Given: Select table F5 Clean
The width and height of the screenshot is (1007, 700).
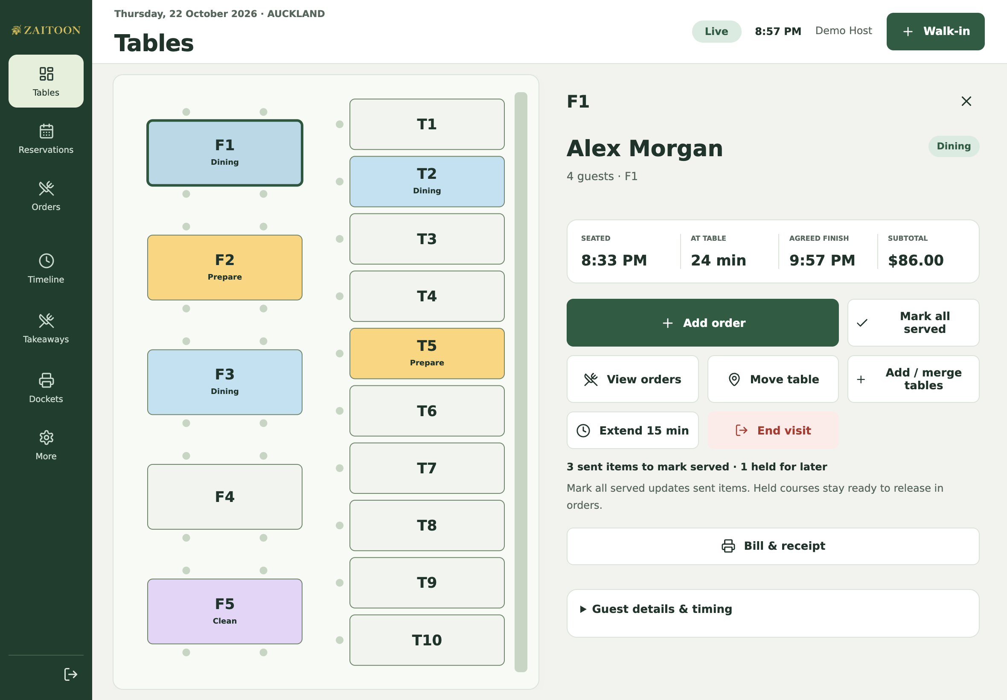Looking at the screenshot, I should tap(224, 611).
